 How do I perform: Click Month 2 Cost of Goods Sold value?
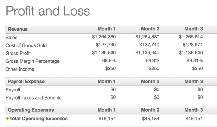tap(149, 45)
